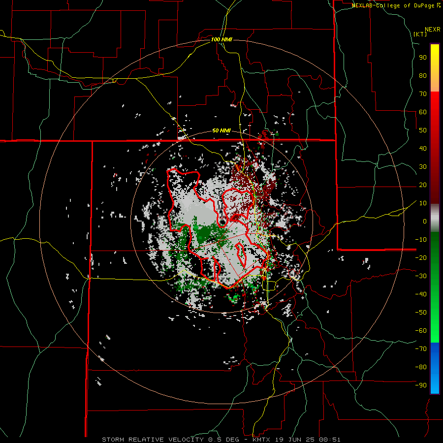Select the -80 value on velocity scale

coord(421,367)
